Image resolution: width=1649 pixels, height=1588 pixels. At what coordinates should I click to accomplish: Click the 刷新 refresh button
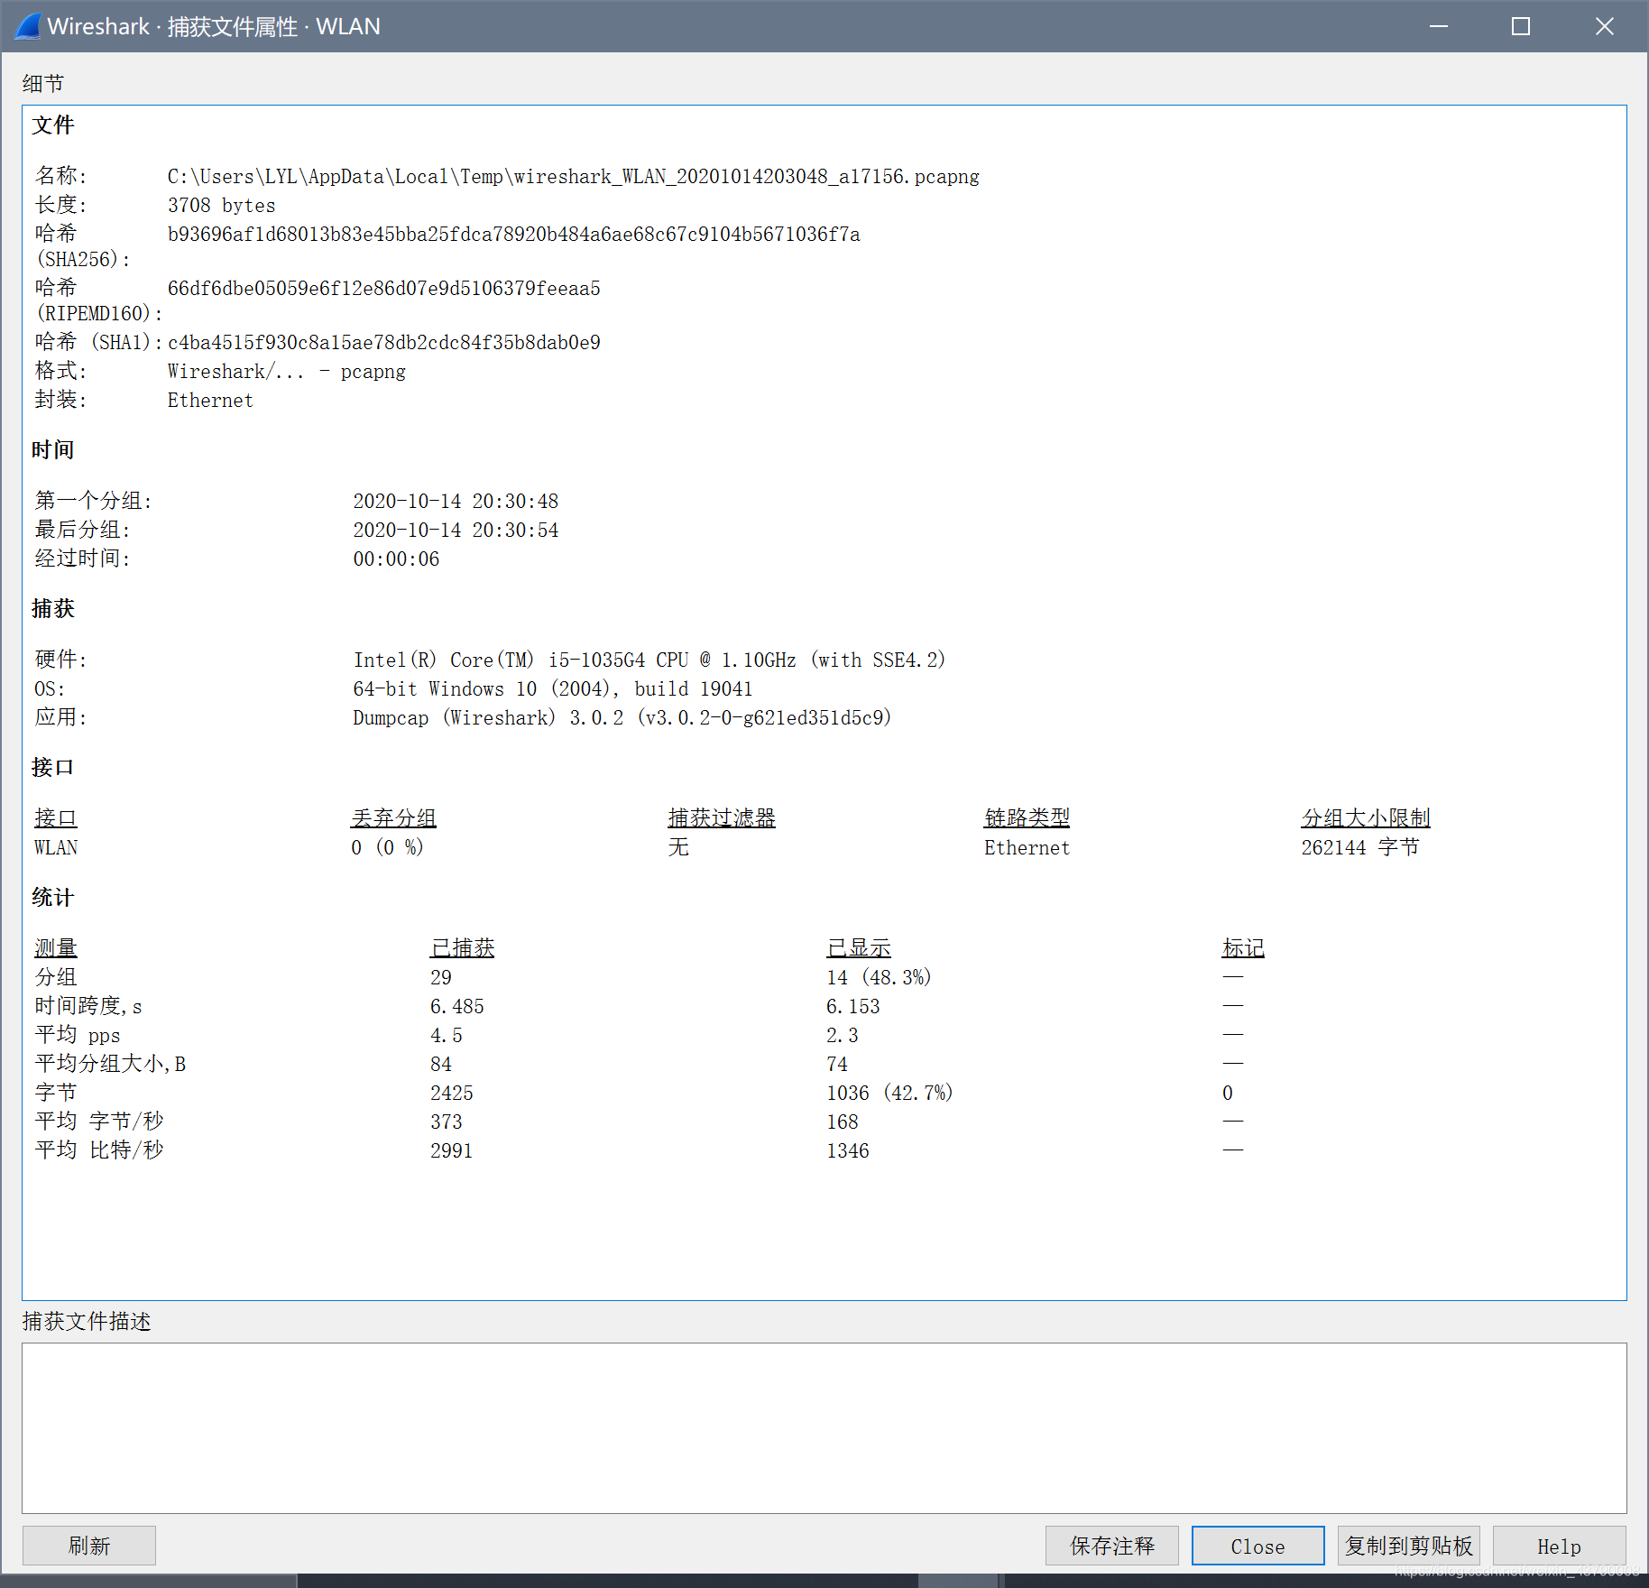click(88, 1546)
